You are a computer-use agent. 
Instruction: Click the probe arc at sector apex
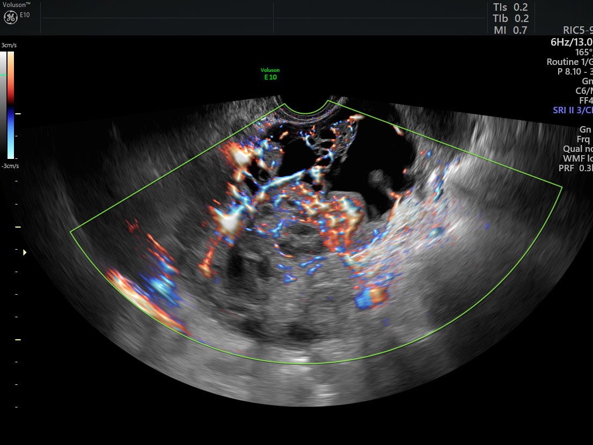[305, 109]
